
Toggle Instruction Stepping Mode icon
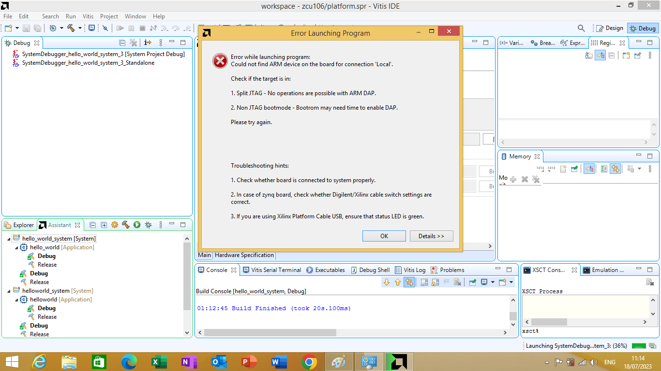(148, 43)
